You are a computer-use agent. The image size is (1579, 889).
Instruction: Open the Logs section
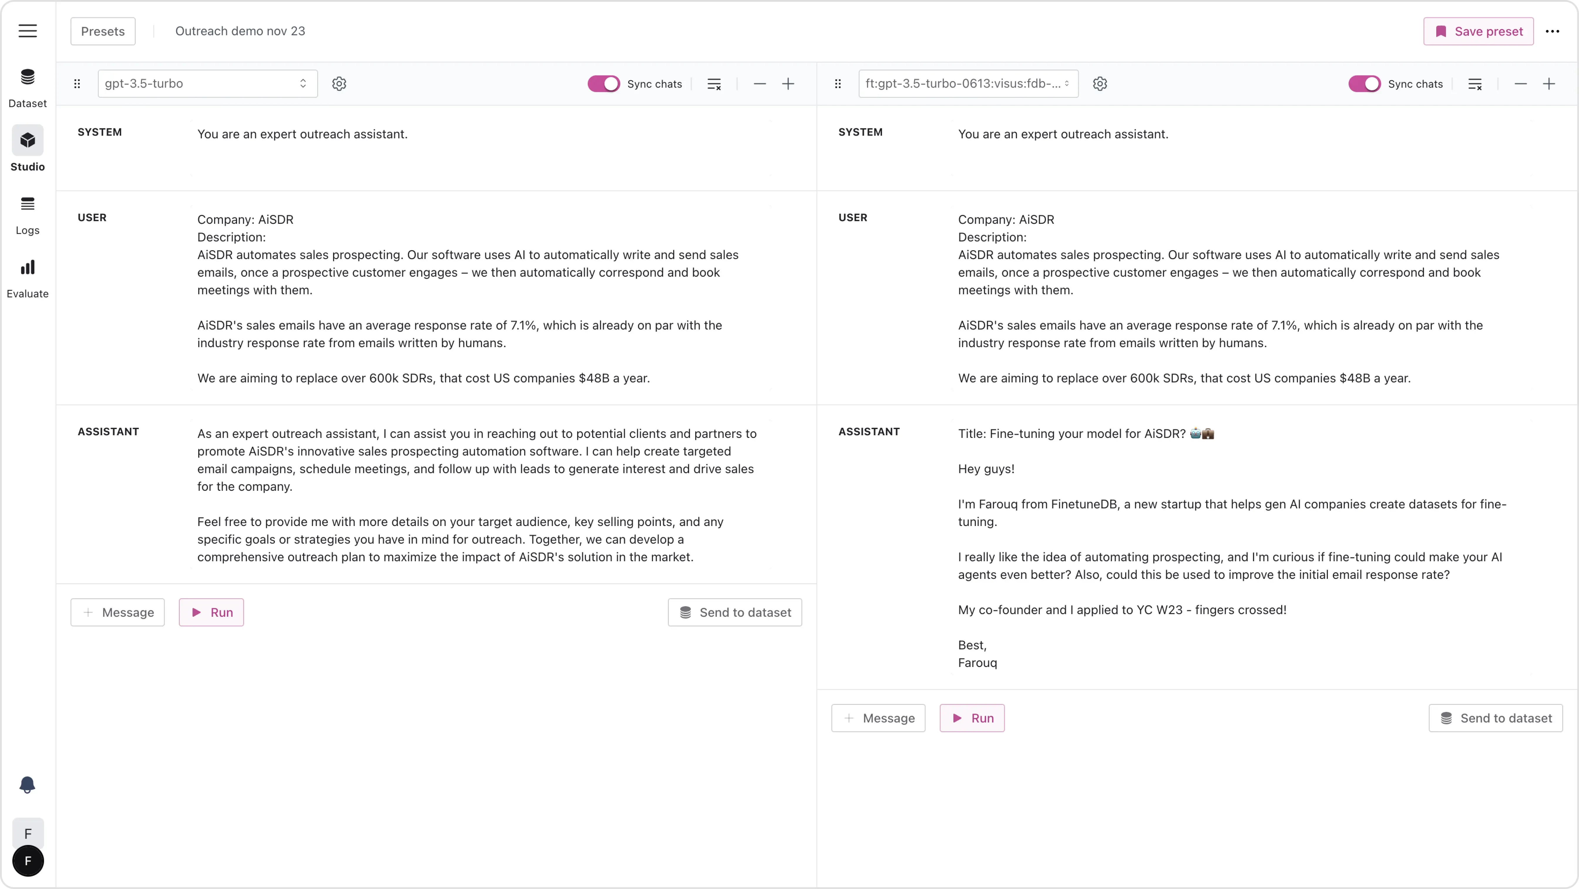click(28, 215)
